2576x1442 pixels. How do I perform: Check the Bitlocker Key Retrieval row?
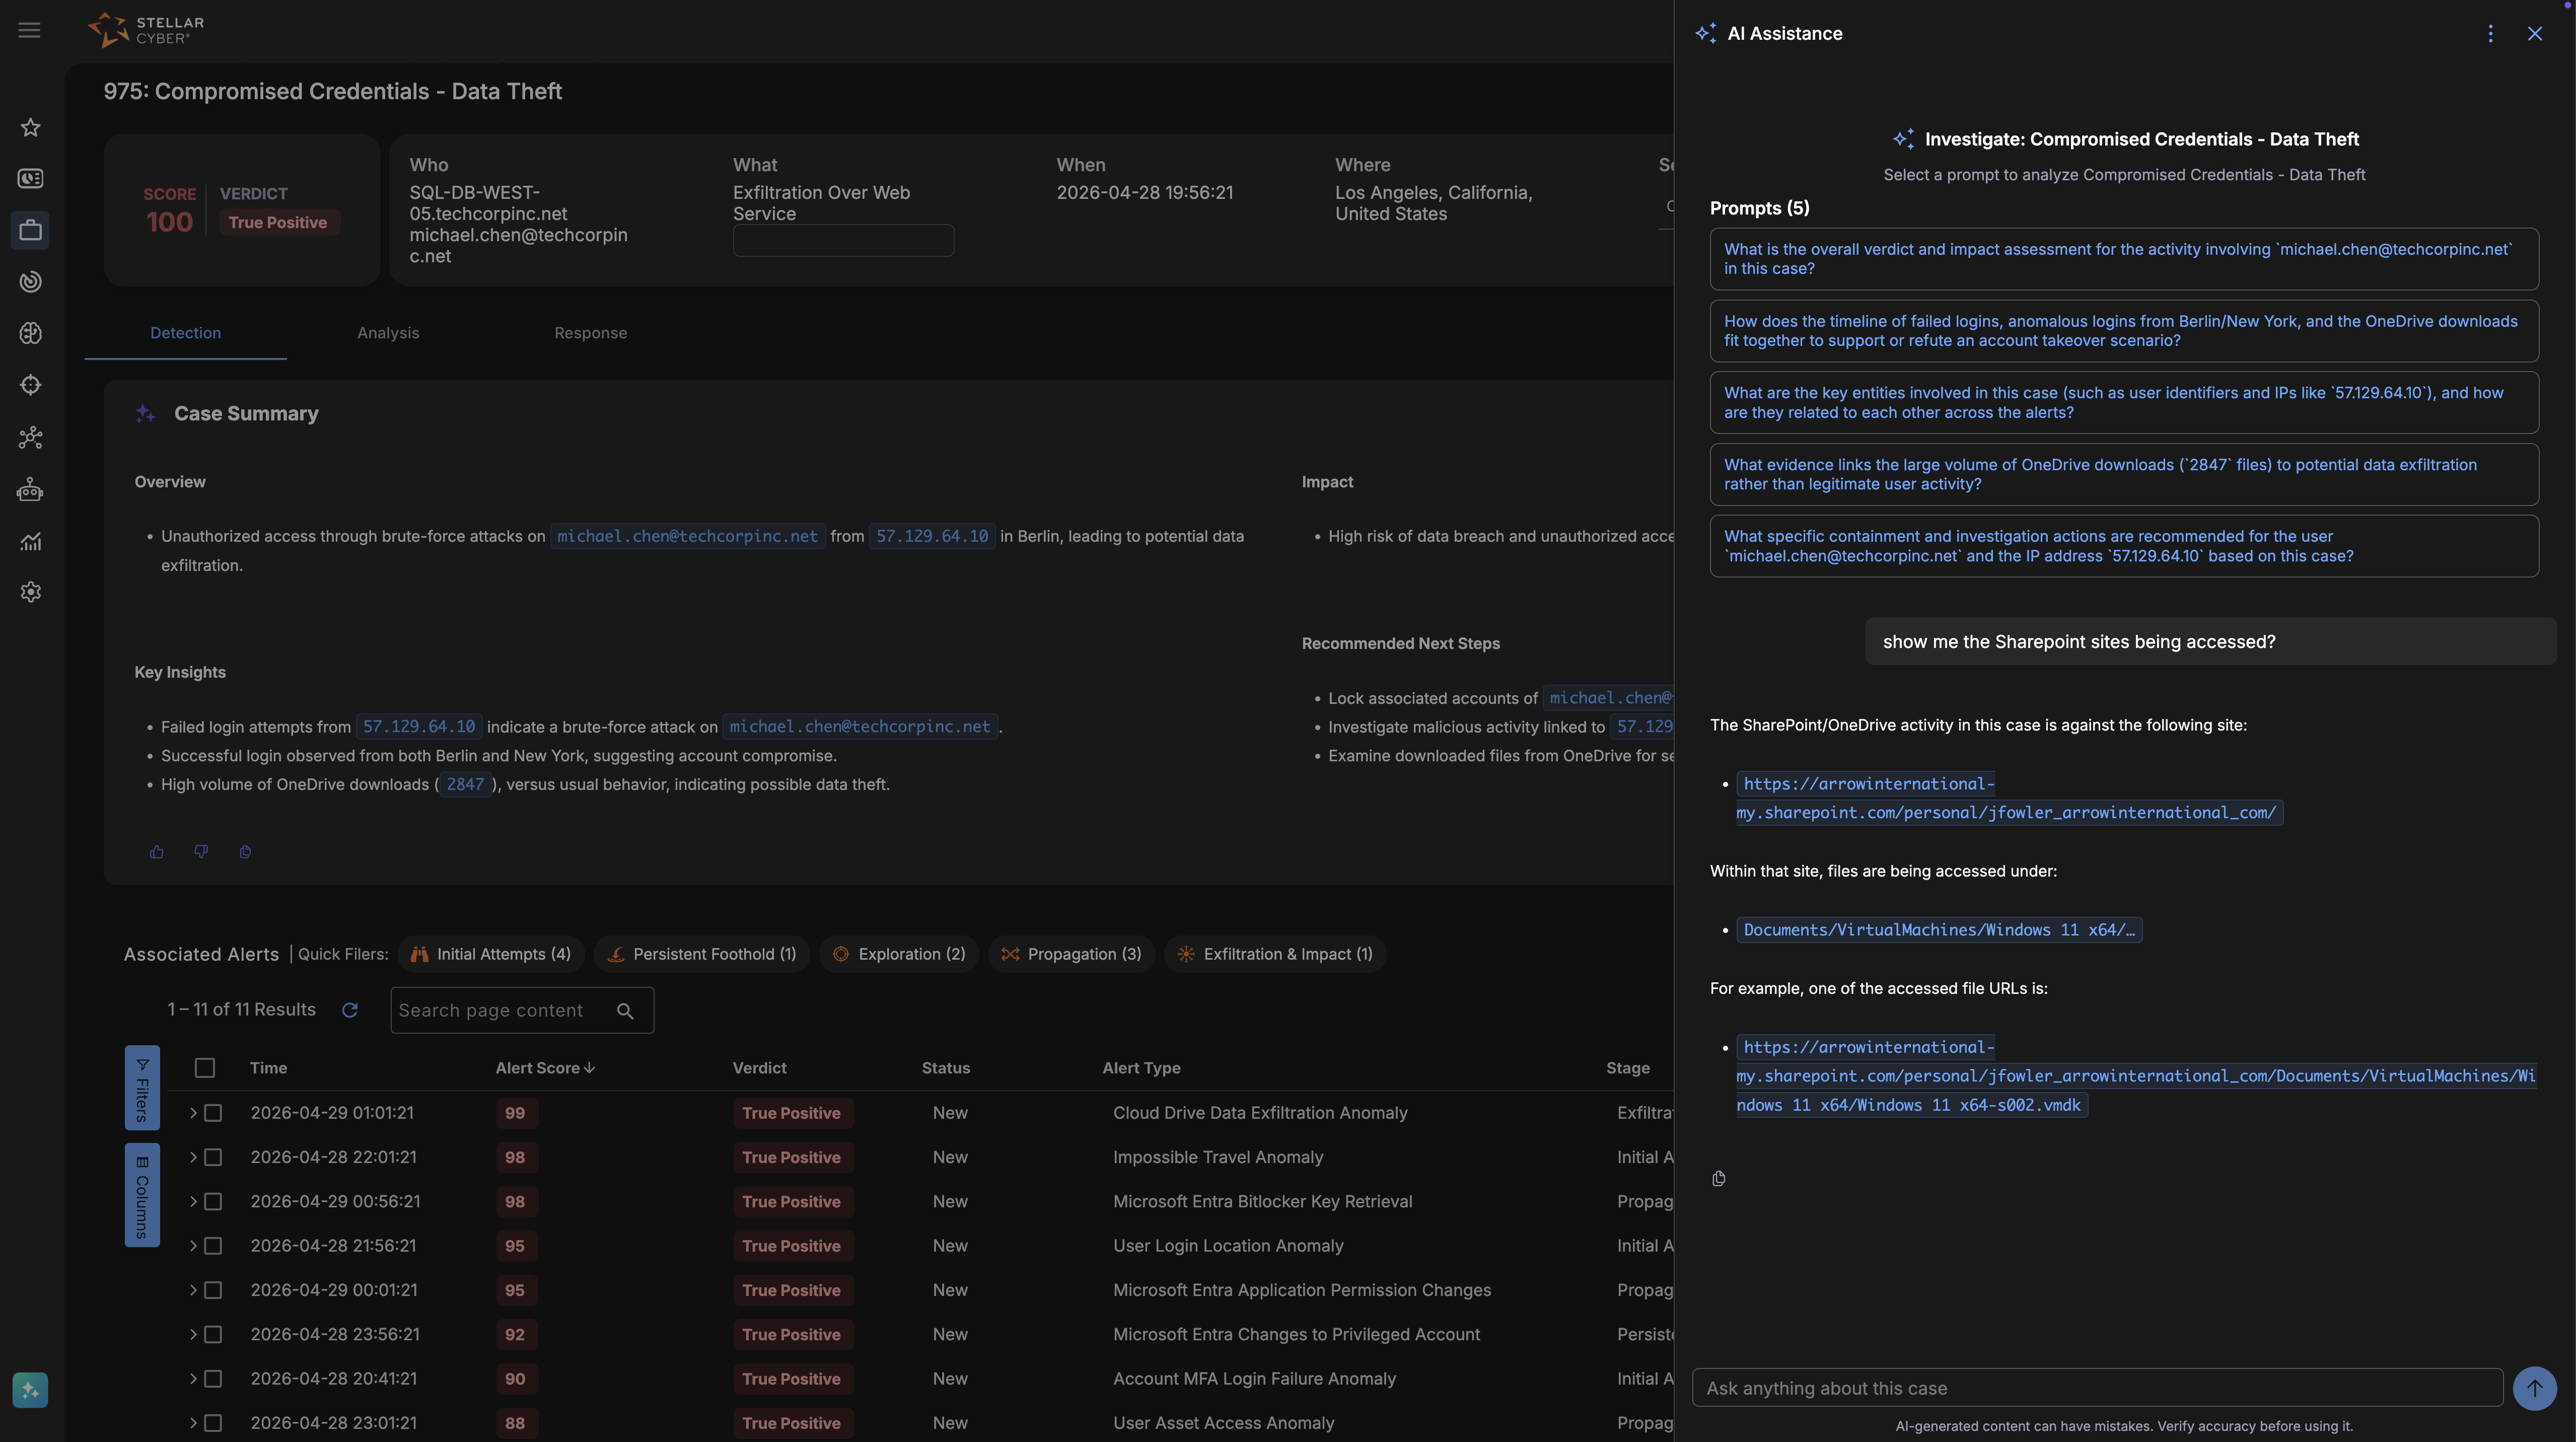click(213, 1202)
